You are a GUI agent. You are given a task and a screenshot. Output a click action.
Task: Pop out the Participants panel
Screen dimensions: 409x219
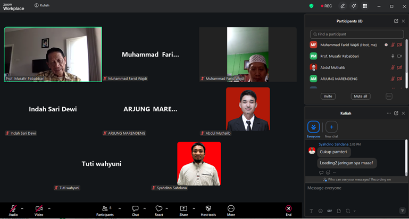pos(396,21)
